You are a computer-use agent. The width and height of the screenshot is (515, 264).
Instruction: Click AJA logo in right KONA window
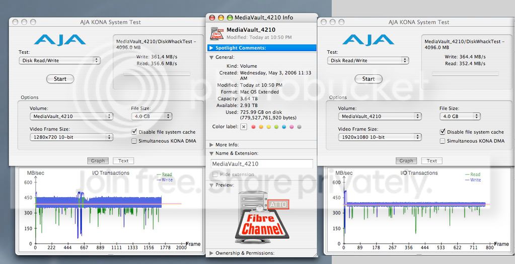[368, 40]
